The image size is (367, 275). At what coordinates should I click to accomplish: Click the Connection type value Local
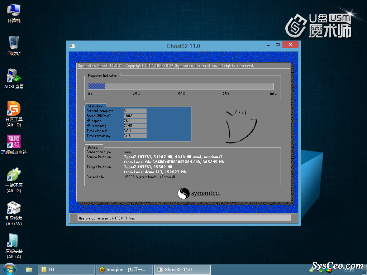click(128, 152)
